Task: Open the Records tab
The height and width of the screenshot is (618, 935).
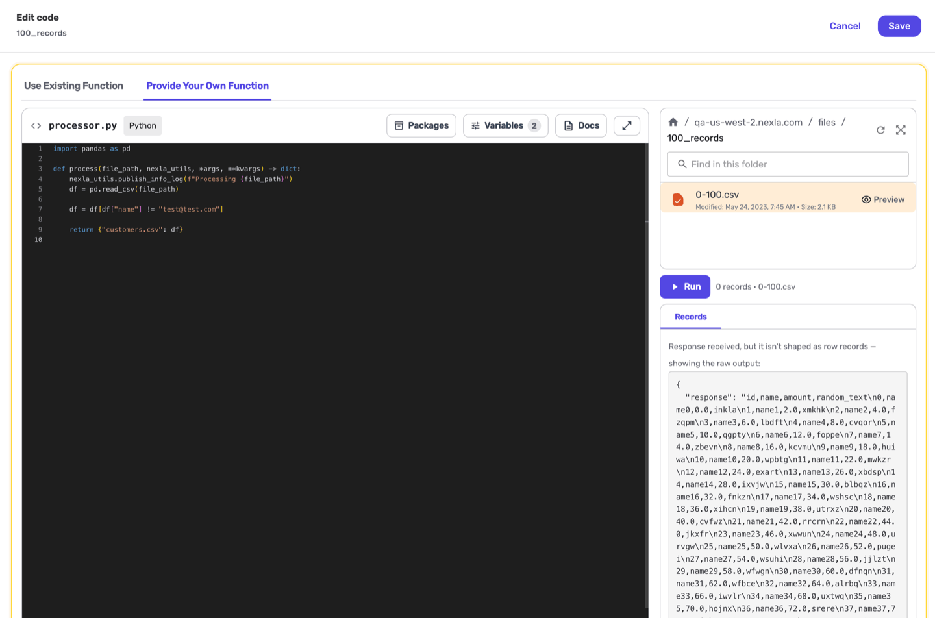Action: [690, 317]
